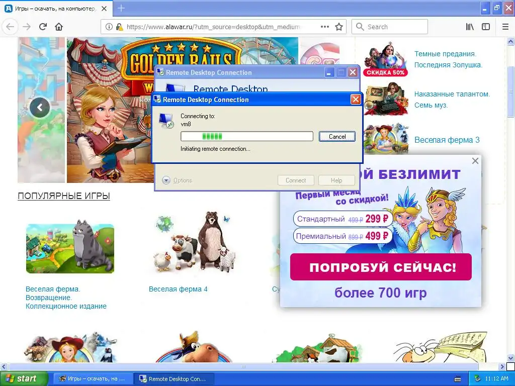Click the vertical scrollbar up arrow
Viewport: 515px width, 386px height.
(511, 42)
